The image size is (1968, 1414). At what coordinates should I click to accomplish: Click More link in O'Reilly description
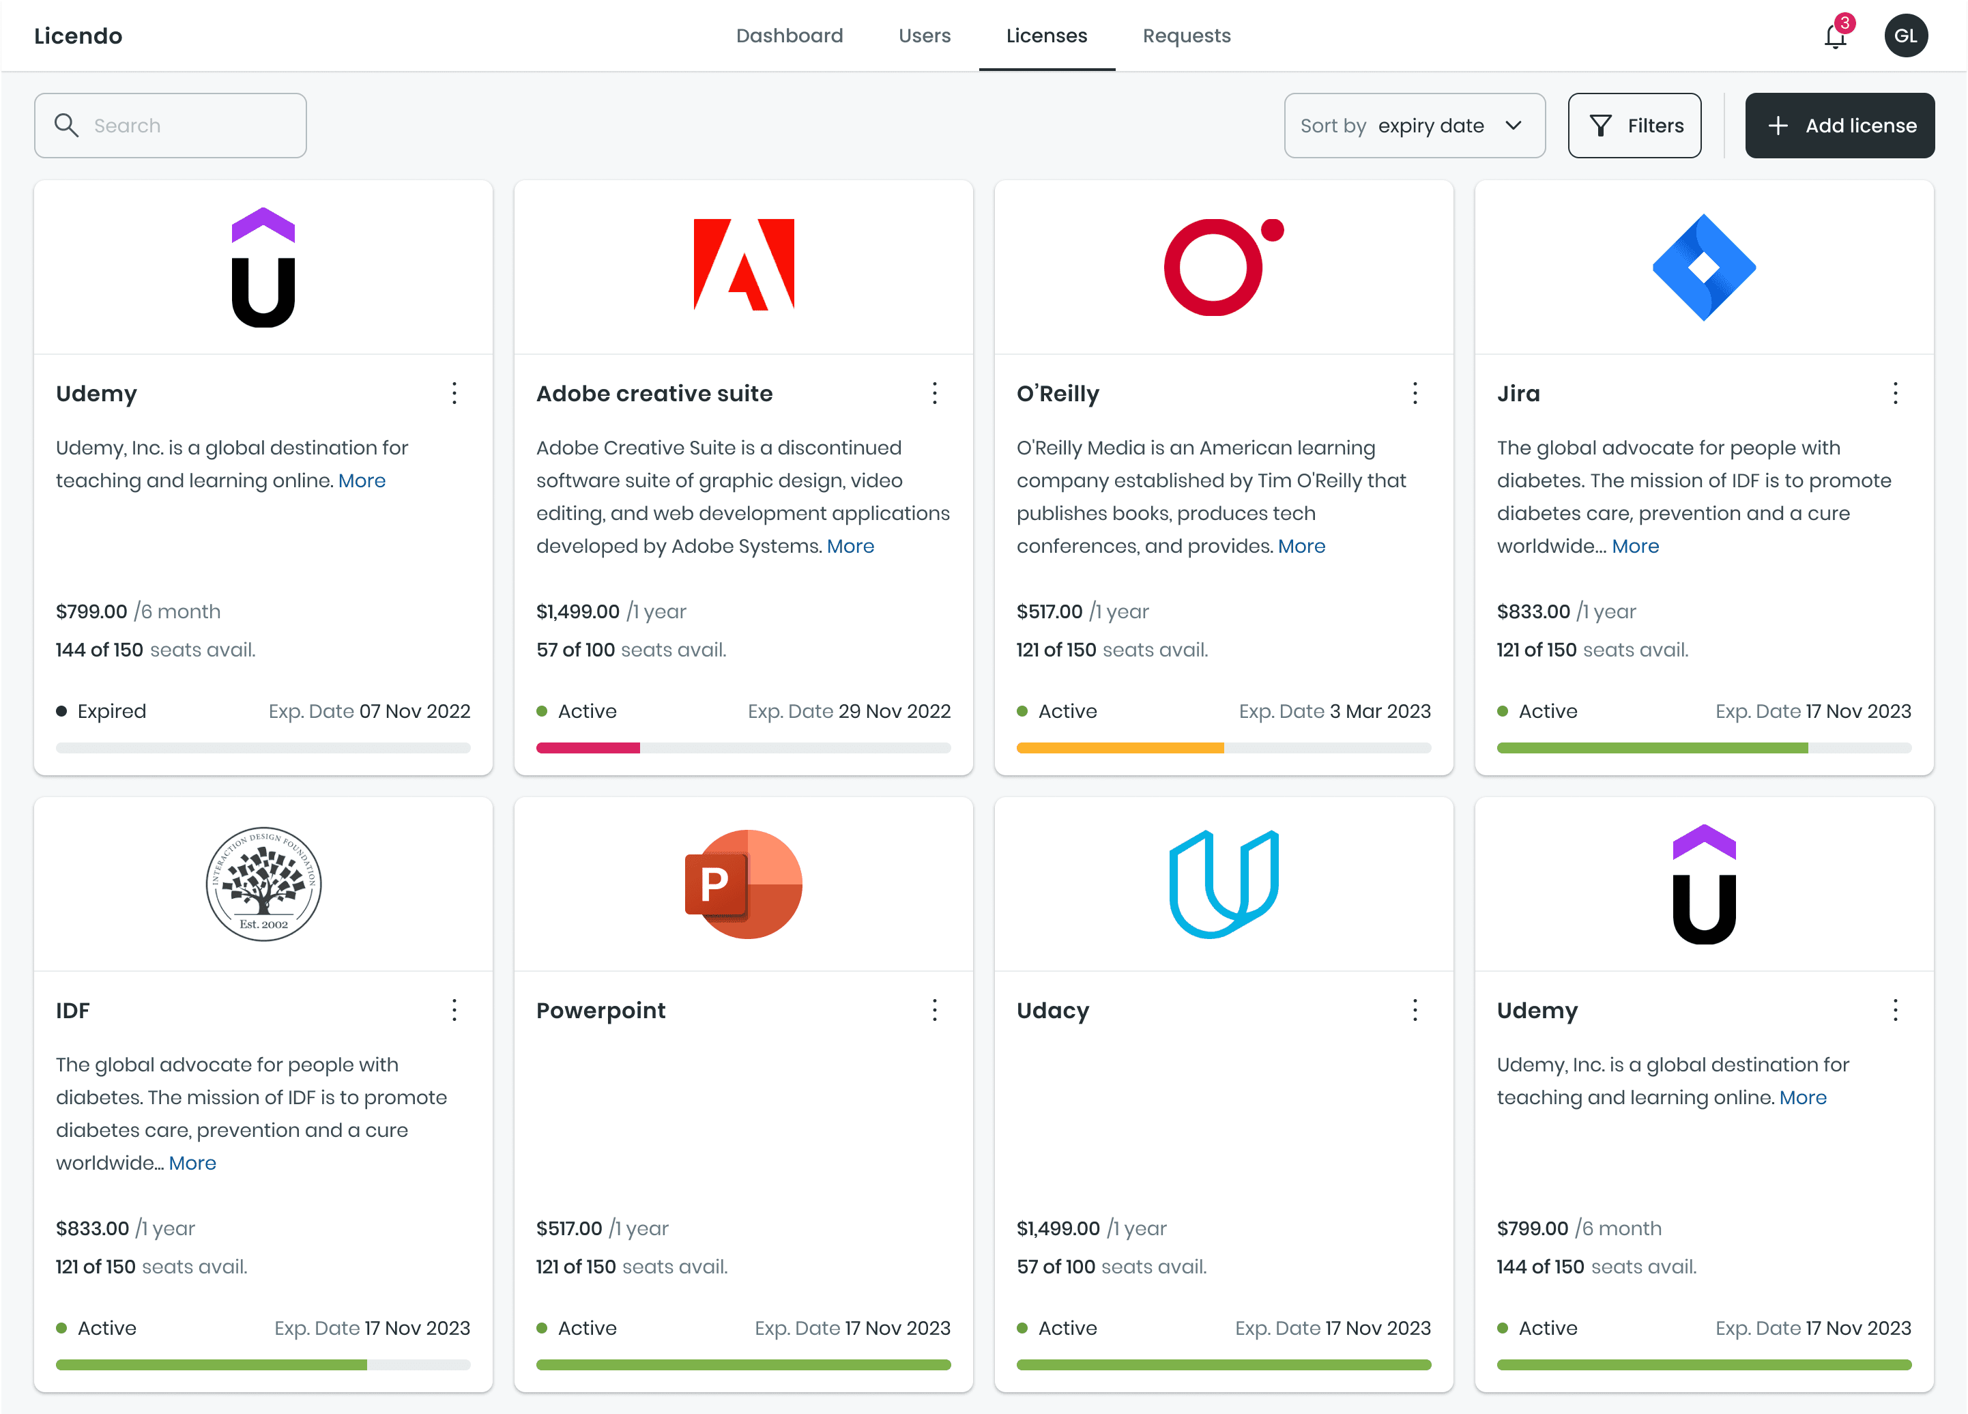click(x=1301, y=546)
